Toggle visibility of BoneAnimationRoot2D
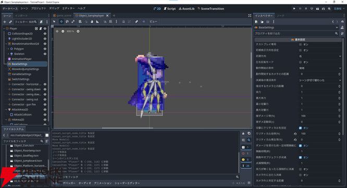This screenshot has height=188, width=347. [45, 44]
